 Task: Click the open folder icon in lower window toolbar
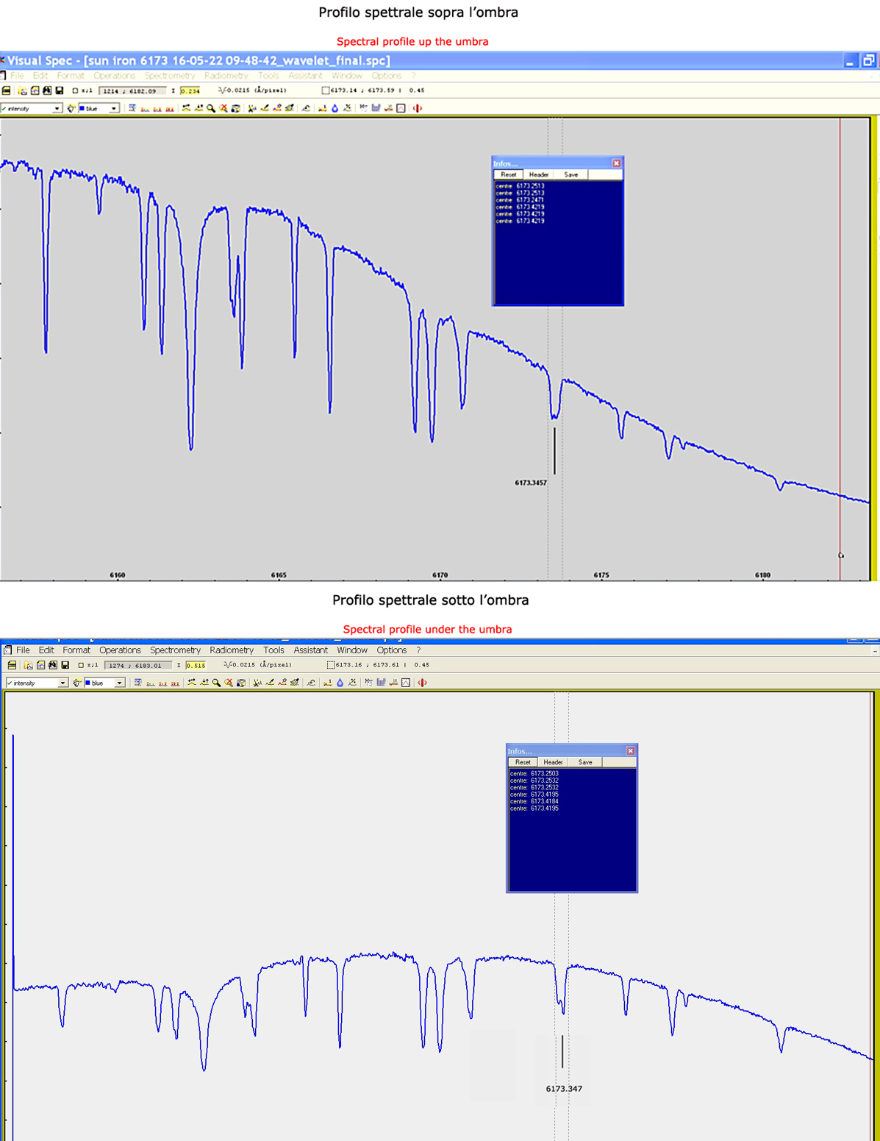[x=28, y=665]
